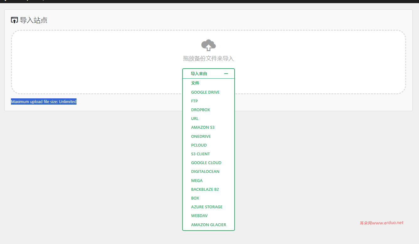Choose S3 CLIENT from the list
The width and height of the screenshot is (419, 244).
tap(200, 154)
